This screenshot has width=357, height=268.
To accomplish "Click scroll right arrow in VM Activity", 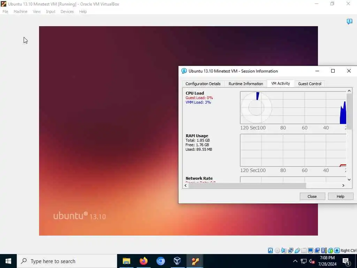I will tap(343, 186).
